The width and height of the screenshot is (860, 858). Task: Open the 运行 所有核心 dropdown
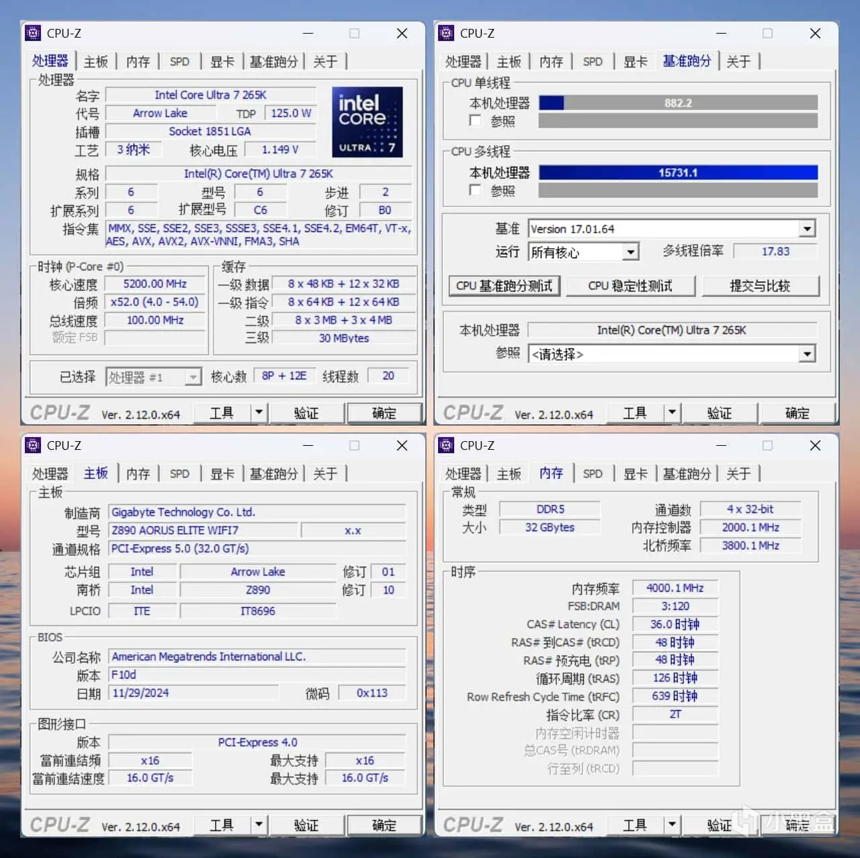tap(630, 252)
